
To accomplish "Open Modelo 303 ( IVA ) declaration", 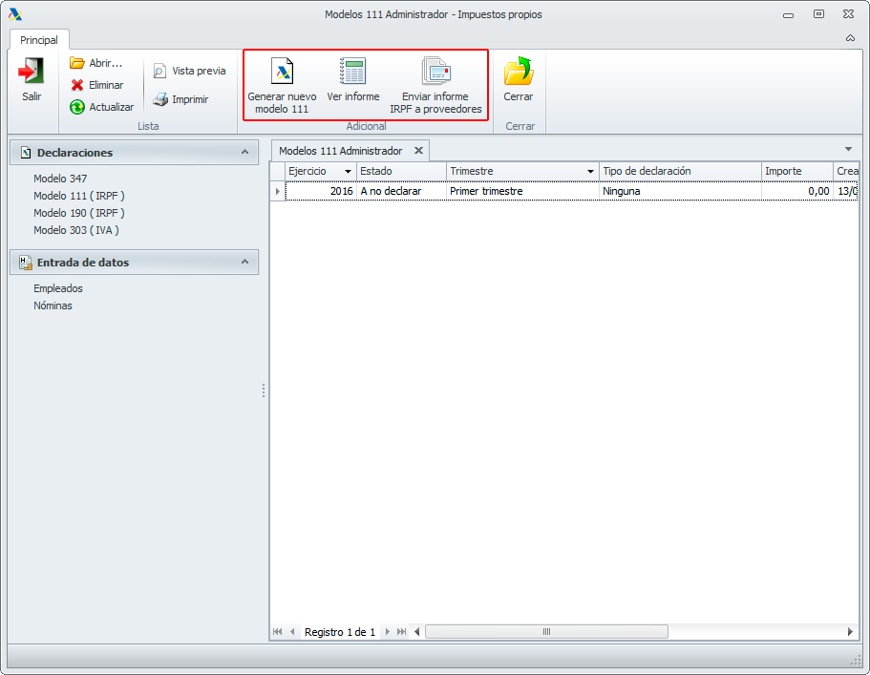I will click(x=76, y=230).
